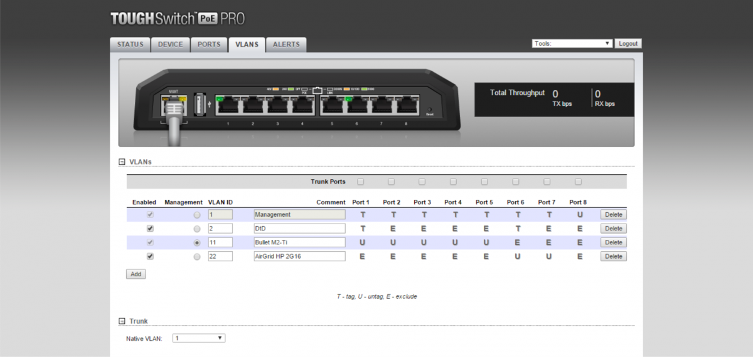Tick Trunk Ports checkbox for Port 7
Viewport: 753px width, 357px height.
click(x=547, y=182)
